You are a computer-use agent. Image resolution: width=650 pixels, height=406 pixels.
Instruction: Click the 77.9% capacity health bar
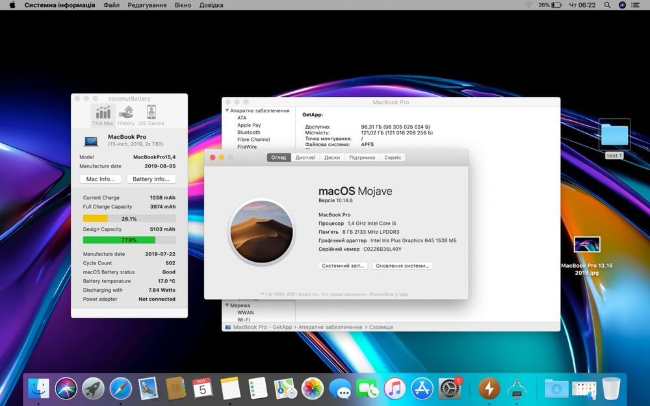click(x=129, y=240)
